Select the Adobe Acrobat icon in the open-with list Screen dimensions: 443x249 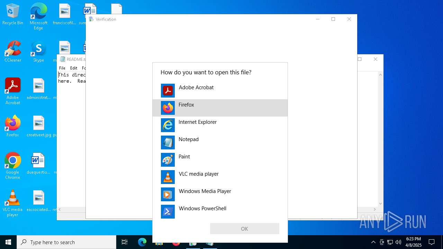168,91
